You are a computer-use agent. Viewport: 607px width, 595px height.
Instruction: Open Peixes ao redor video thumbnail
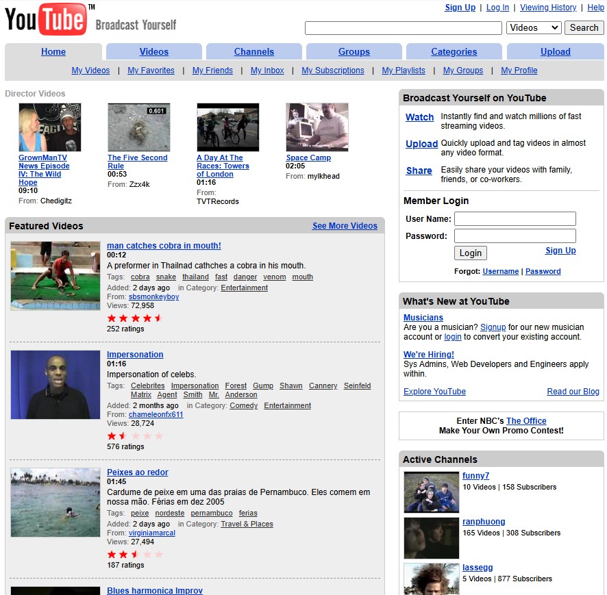point(55,502)
